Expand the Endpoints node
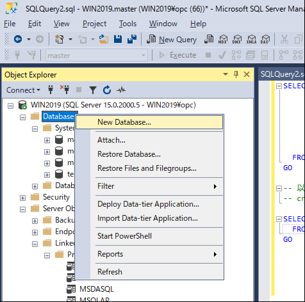Screen dimensions: 305x302 pyautogui.click(x=35, y=232)
